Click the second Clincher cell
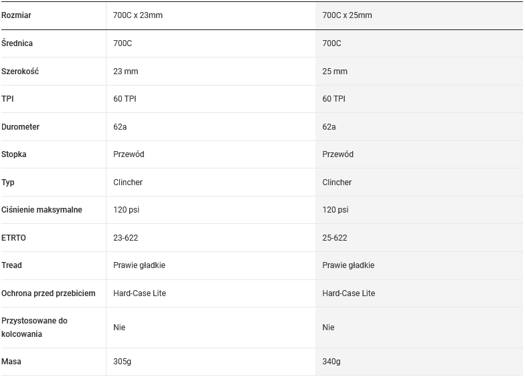Image resolution: width=525 pixels, height=377 pixels. pyautogui.click(x=337, y=182)
